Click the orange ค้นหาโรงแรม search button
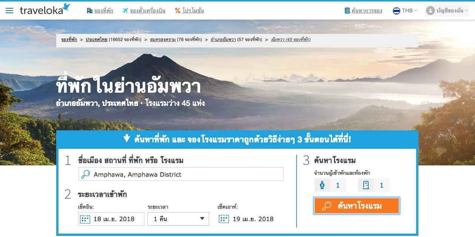The image size is (475, 237). coord(357,206)
